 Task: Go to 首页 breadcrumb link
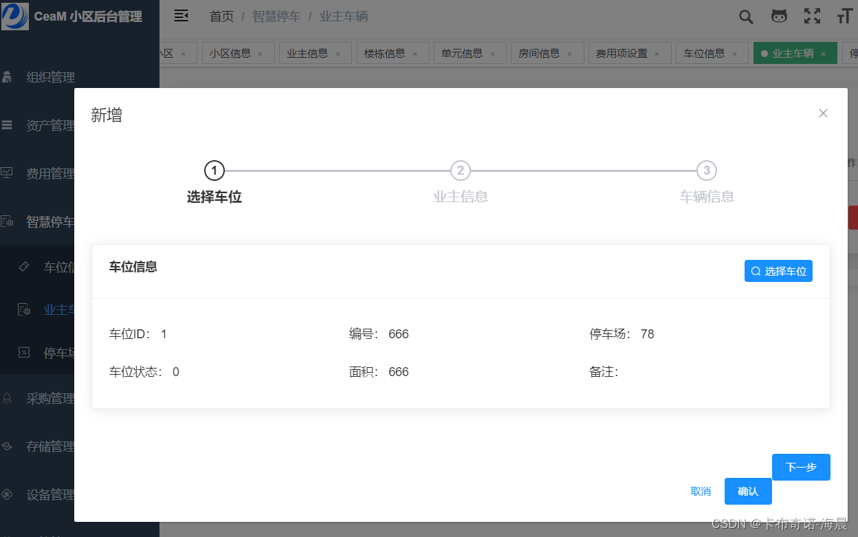(221, 17)
